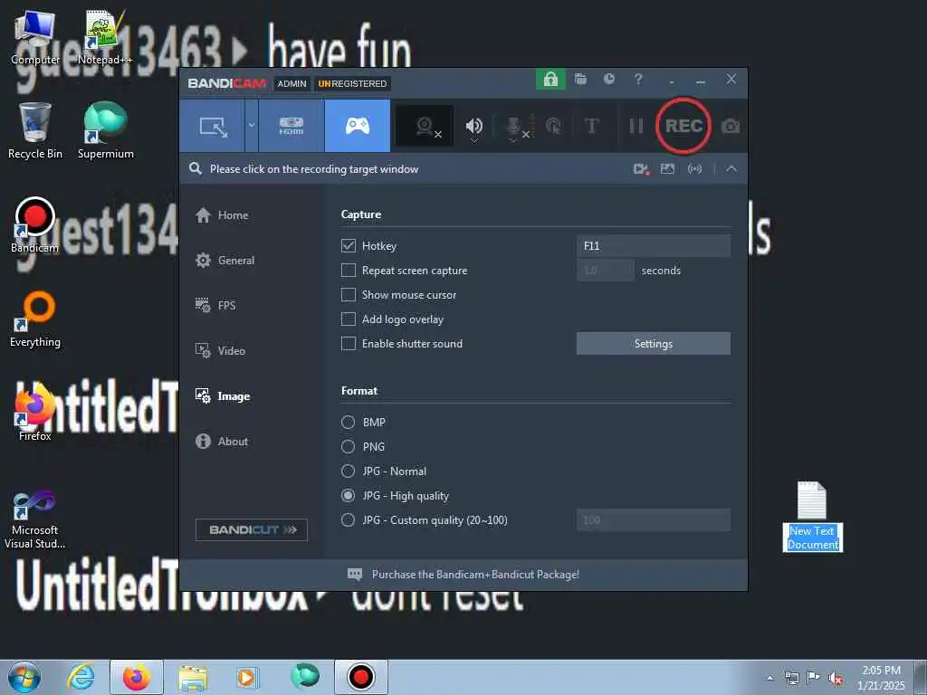The image size is (927, 695).
Task: Select the Recycle Bin desktop icon
Action: [35, 130]
